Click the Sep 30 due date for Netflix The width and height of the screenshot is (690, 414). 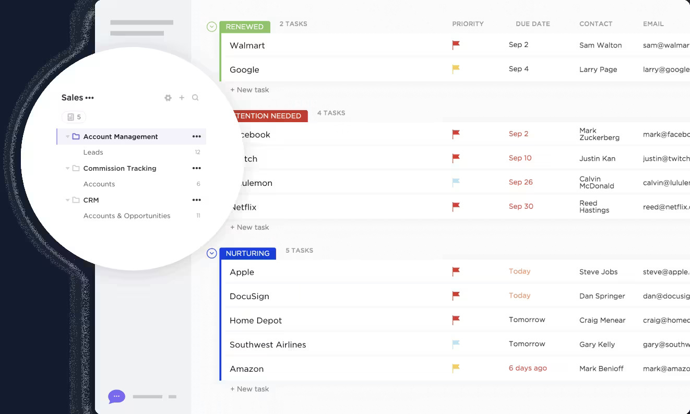(x=521, y=206)
